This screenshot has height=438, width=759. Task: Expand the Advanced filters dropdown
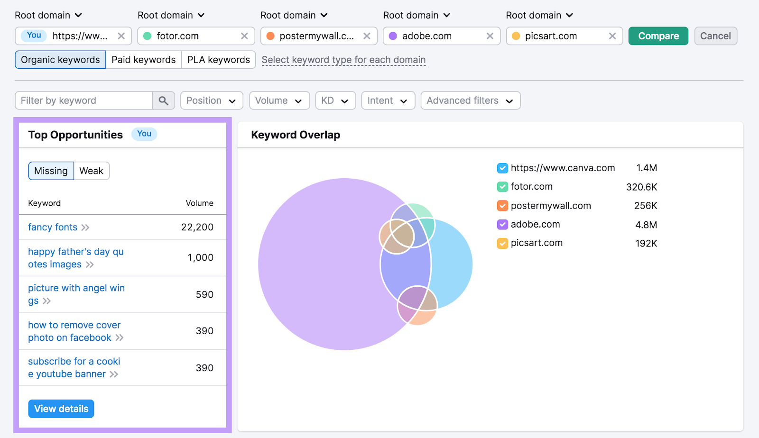tap(470, 100)
